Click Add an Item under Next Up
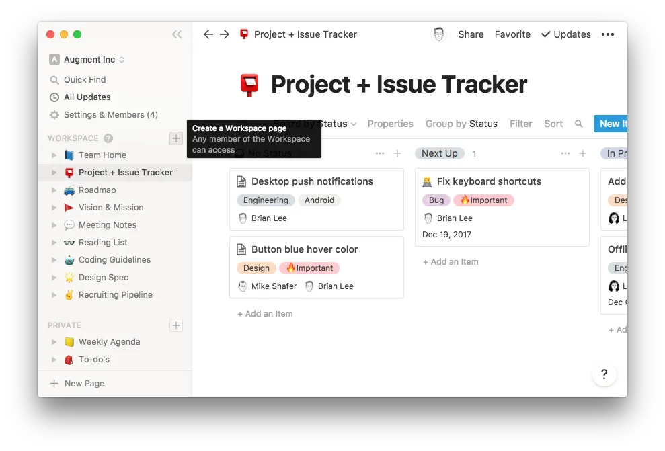The height and width of the screenshot is (451, 665). tap(451, 262)
